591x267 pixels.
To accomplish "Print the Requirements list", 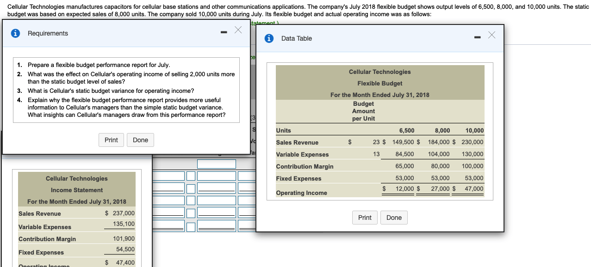I will pos(111,140).
